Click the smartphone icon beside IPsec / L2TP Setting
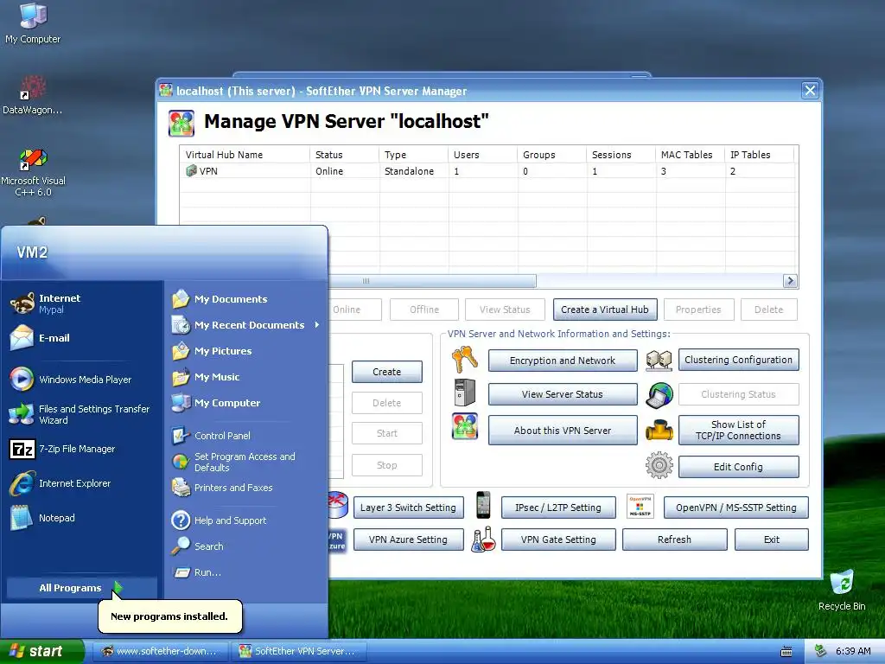This screenshot has width=885, height=664. [x=483, y=505]
